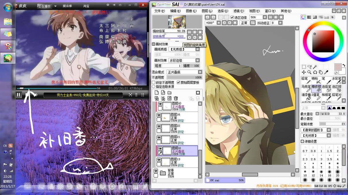The width and height of the screenshot is (348, 195).
Task: Switch to 媒体库 tab in player
Action: click(67, 6)
